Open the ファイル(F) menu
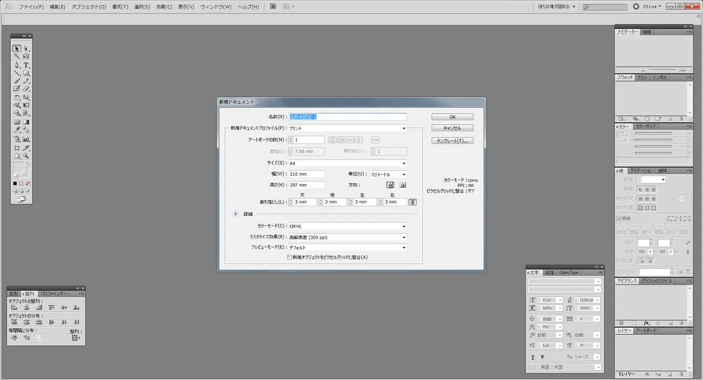The image size is (703, 380). [x=31, y=7]
